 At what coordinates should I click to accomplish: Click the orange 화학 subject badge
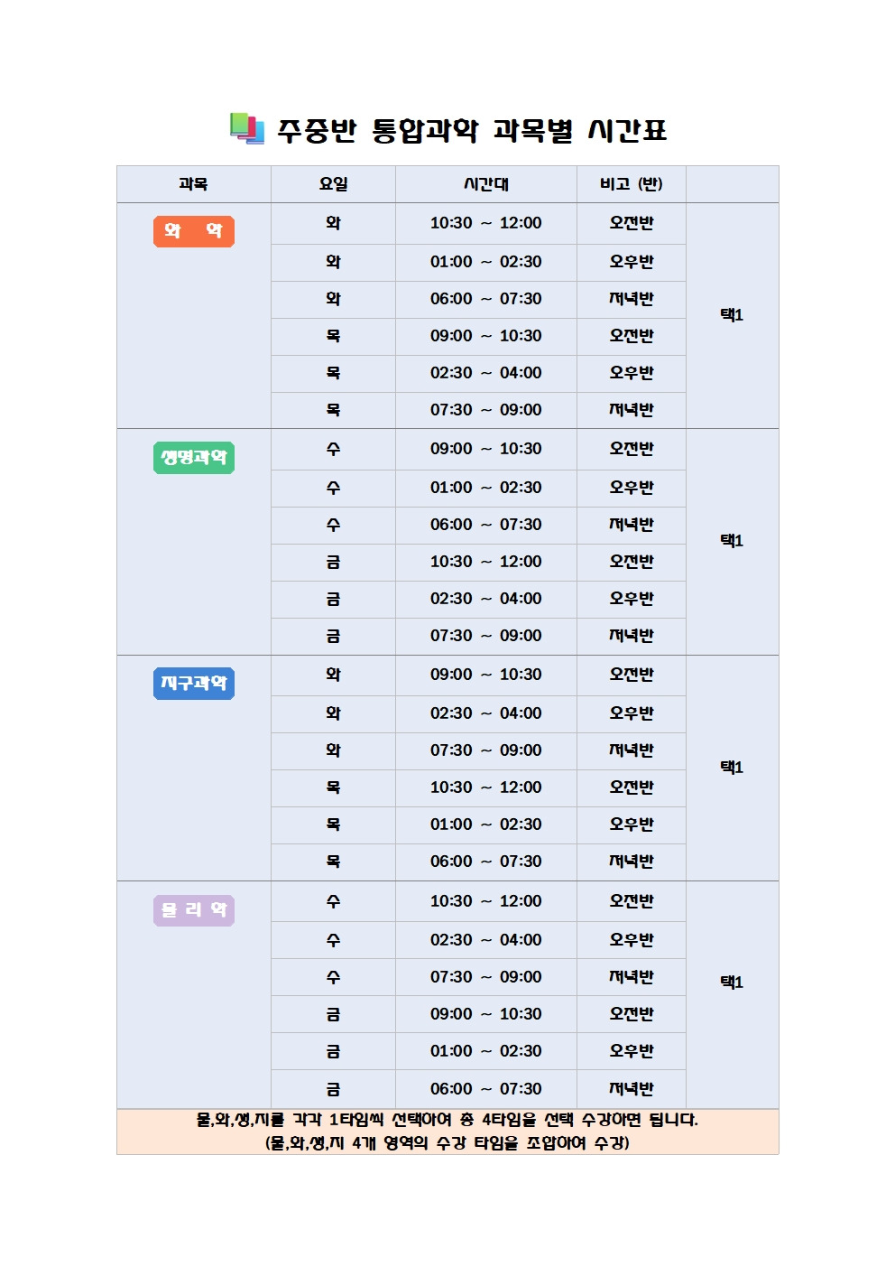click(193, 231)
